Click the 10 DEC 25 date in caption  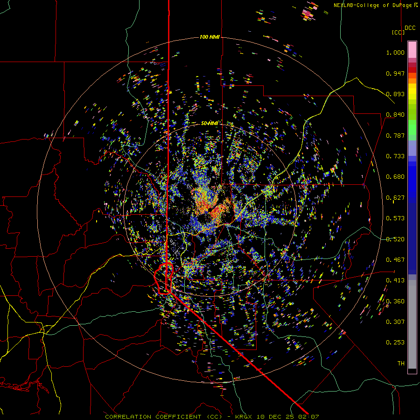pyautogui.click(x=275, y=417)
